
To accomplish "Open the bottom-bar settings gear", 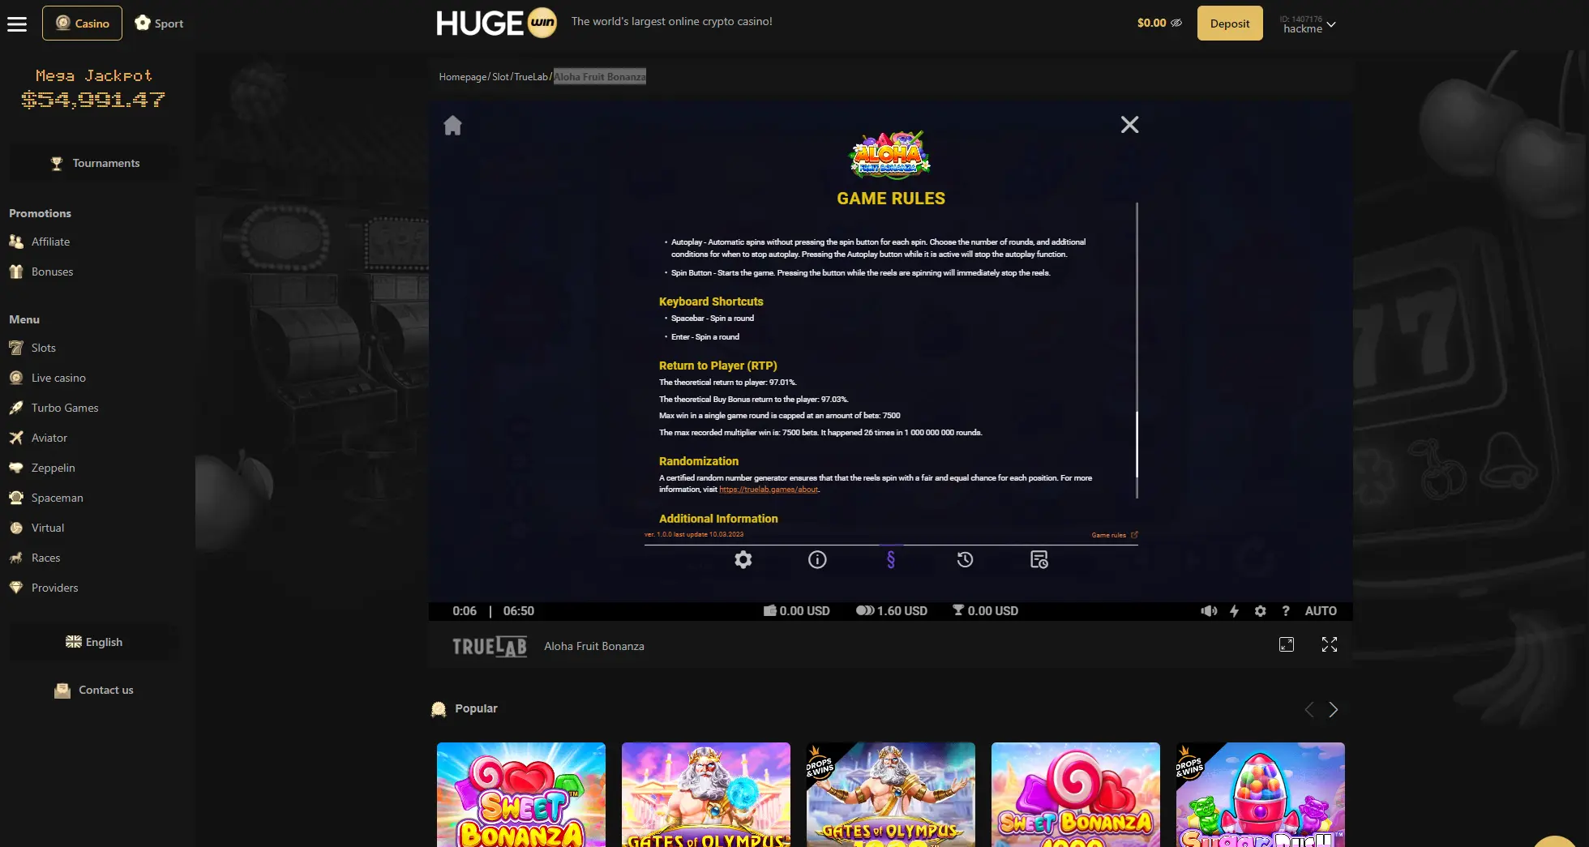I will (1260, 611).
